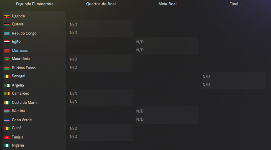Click the Nigéria flag icon

[x=7, y=146]
